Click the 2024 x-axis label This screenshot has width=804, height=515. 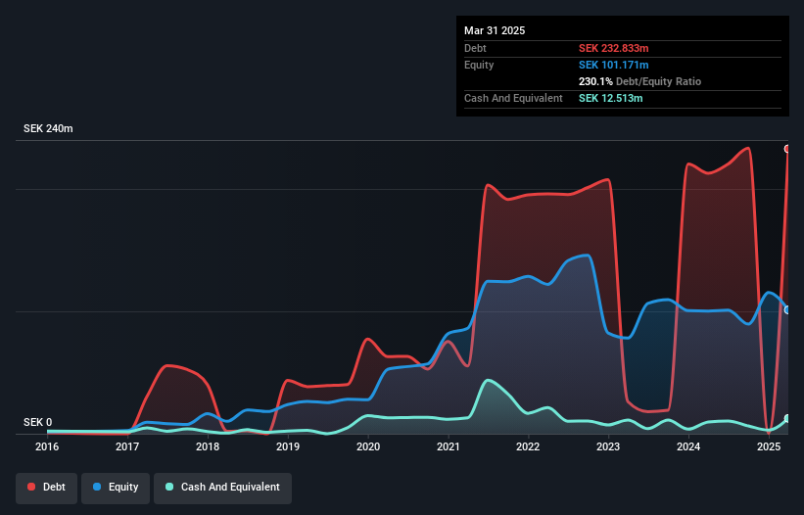tap(688, 446)
